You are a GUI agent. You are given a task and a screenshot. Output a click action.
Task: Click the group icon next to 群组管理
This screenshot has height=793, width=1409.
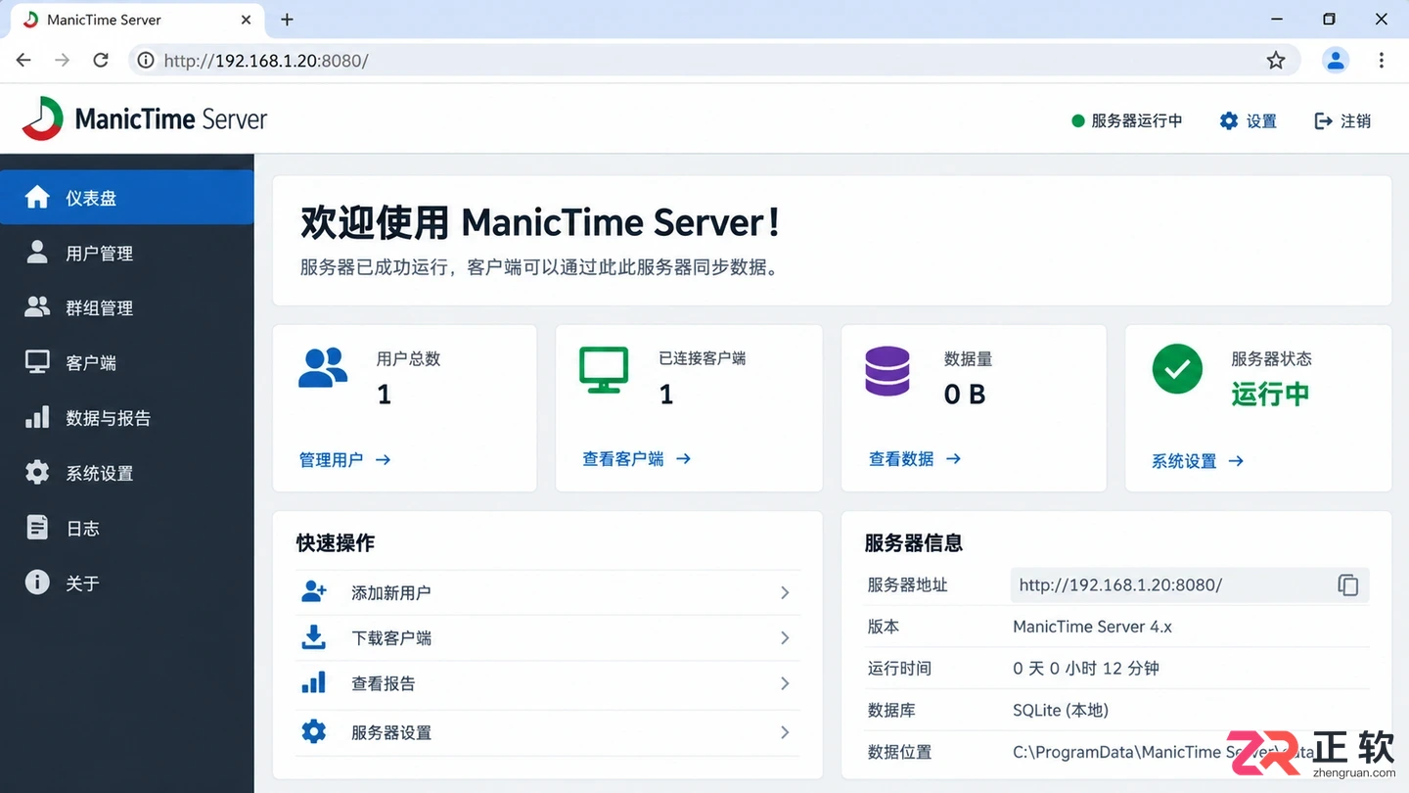click(37, 306)
